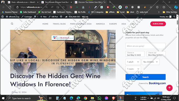Open the Check-out date picker
The image size is (179, 101).
(x=156, y=54)
